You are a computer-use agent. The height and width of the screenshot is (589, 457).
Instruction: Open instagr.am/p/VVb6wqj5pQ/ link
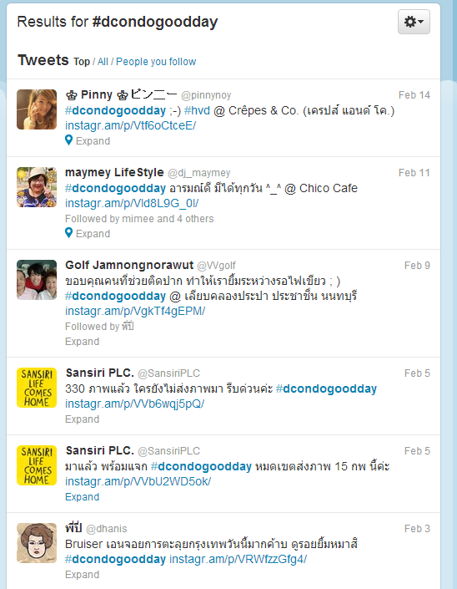click(134, 404)
